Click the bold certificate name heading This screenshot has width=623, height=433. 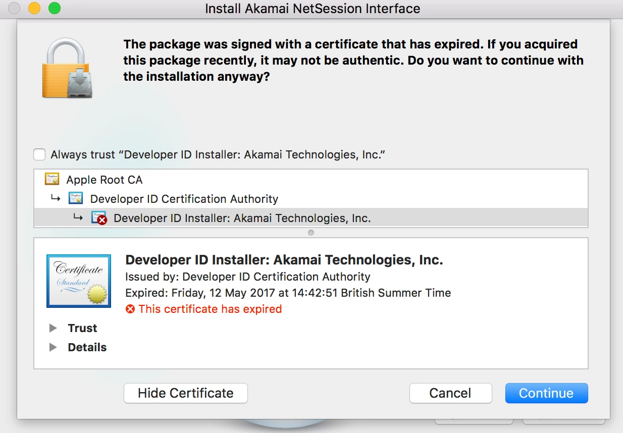284,260
